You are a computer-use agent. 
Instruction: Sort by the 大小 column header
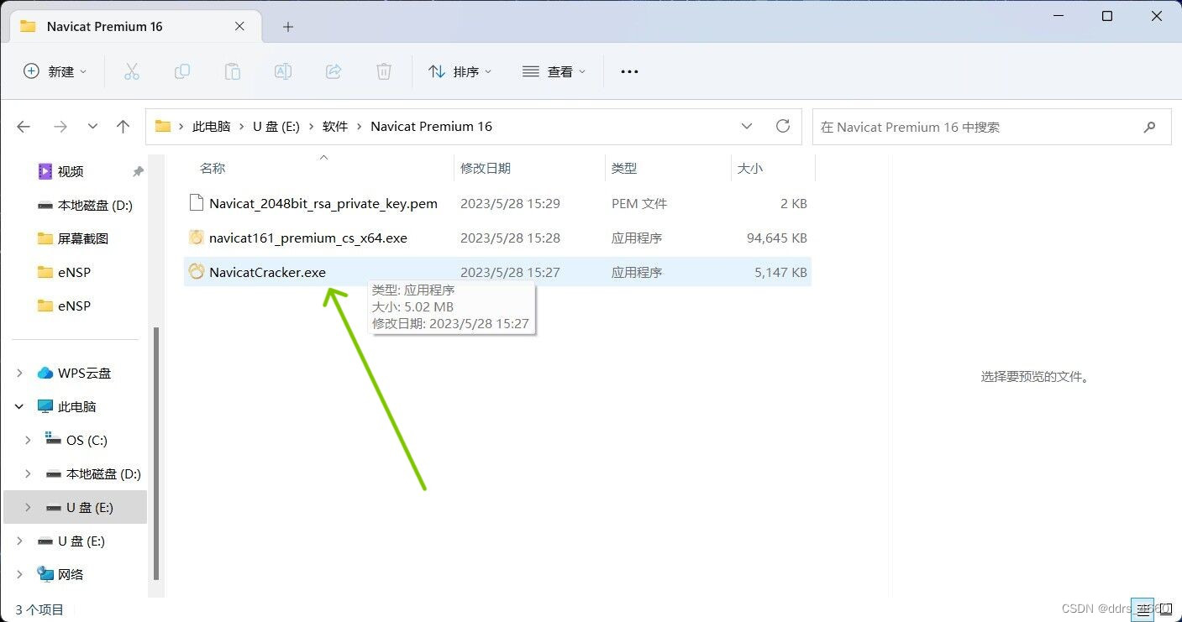point(749,168)
